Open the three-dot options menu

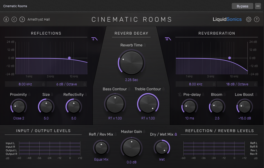[258, 6]
